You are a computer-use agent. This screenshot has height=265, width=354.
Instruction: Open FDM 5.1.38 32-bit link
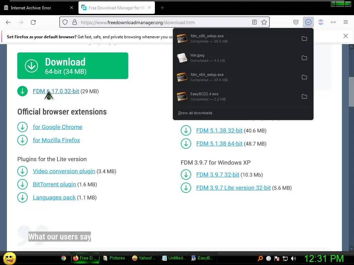tap(220, 130)
